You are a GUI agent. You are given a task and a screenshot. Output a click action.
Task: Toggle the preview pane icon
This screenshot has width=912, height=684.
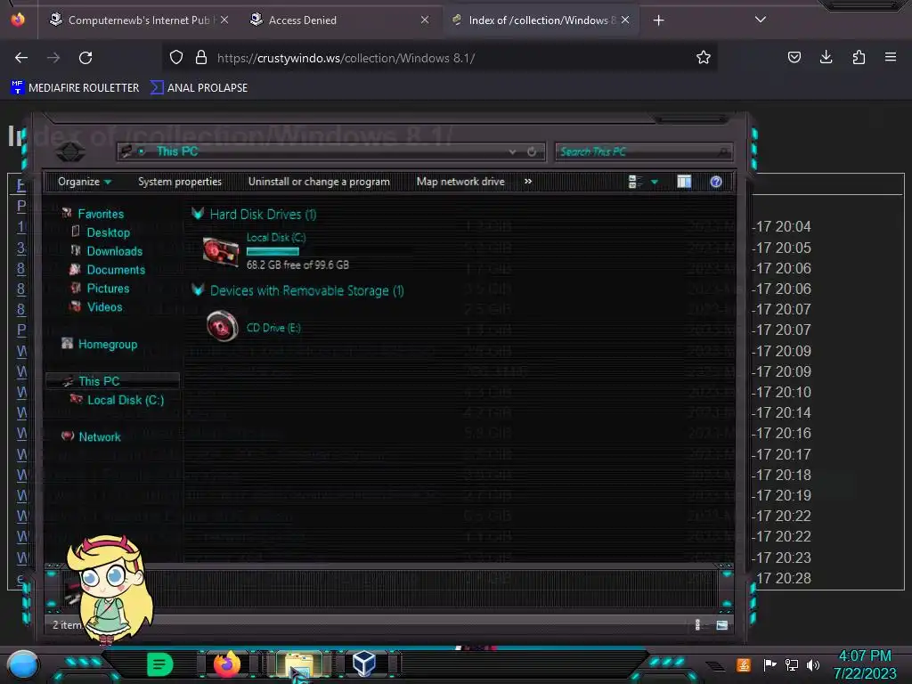[x=684, y=182]
